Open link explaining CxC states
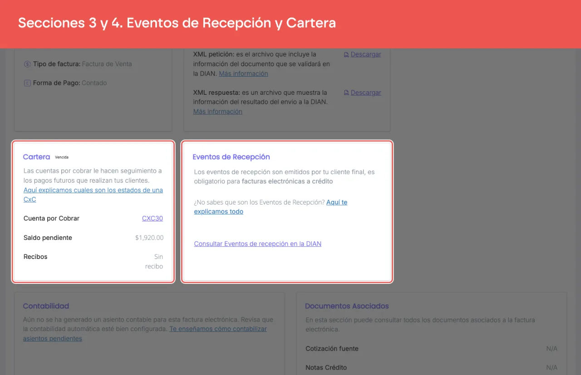This screenshot has width=581, height=375. (93, 195)
